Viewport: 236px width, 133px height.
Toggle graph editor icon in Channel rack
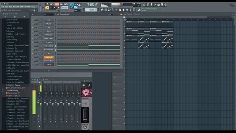121,14
